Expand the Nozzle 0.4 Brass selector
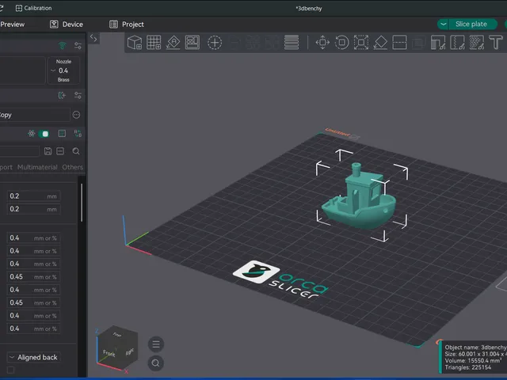The height and width of the screenshot is (380, 507). coord(63,70)
